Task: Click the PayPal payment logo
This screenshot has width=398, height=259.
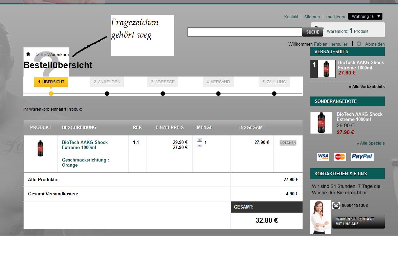Action: pos(362,157)
